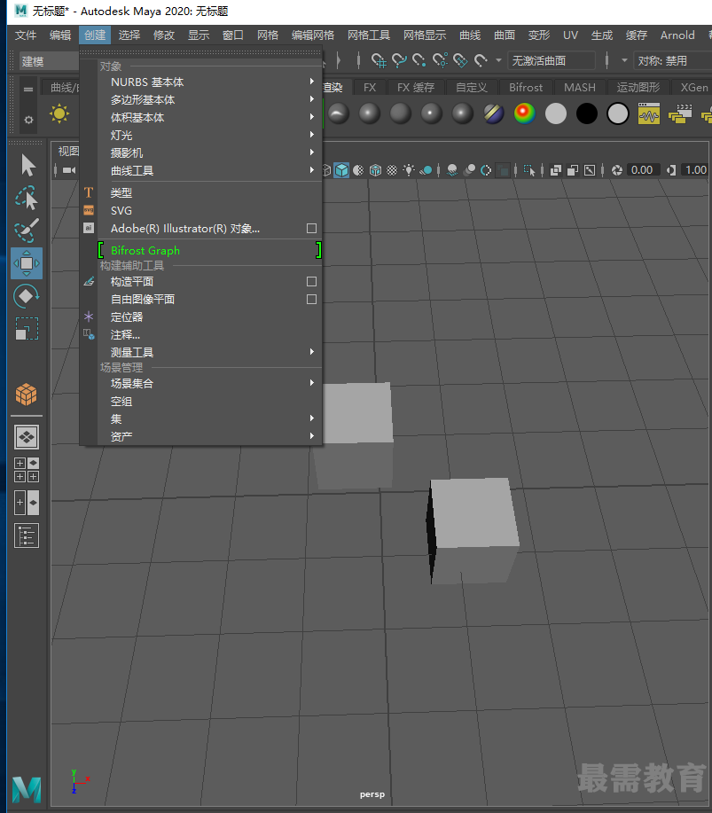Switch to the Bifrost shelf tab
Viewport: 712px width, 813px height.
525,88
